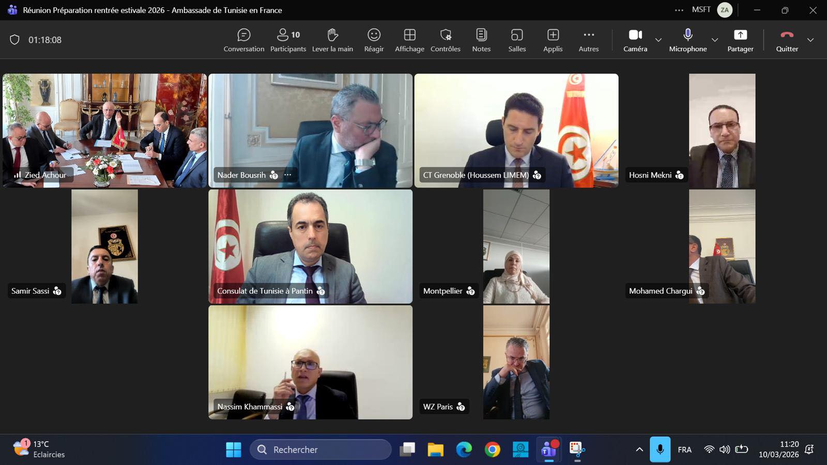This screenshot has height=465, width=827.
Task: Mute the Microphone in the toolbar
Action: (x=687, y=40)
